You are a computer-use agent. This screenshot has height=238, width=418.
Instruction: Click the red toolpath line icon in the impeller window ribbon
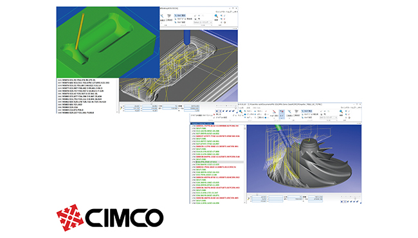click(x=274, y=112)
